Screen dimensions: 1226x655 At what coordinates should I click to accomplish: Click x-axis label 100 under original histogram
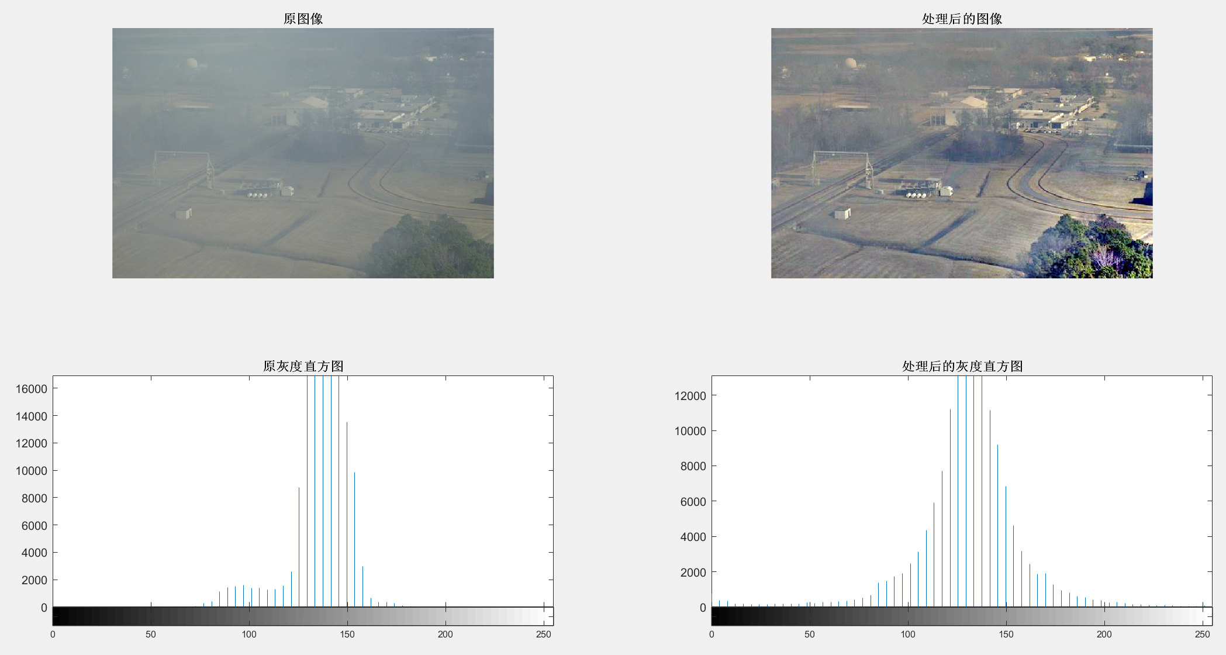click(x=249, y=635)
